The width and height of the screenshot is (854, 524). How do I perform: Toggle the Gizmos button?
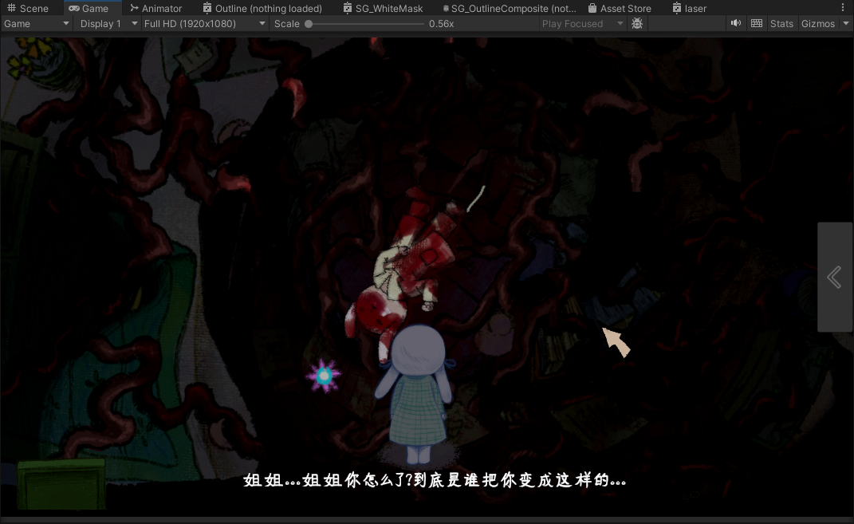(x=818, y=23)
